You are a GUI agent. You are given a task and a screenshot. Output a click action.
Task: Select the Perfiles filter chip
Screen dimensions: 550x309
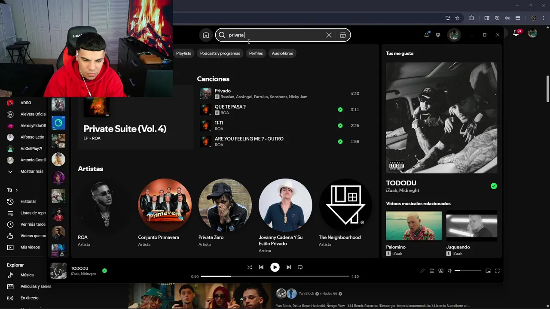[x=256, y=53]
